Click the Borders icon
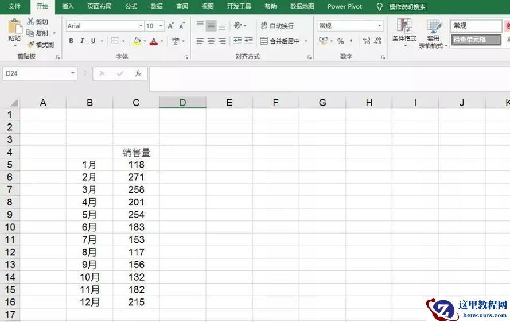This screenshot has height=322, width=510. [115, 41]
